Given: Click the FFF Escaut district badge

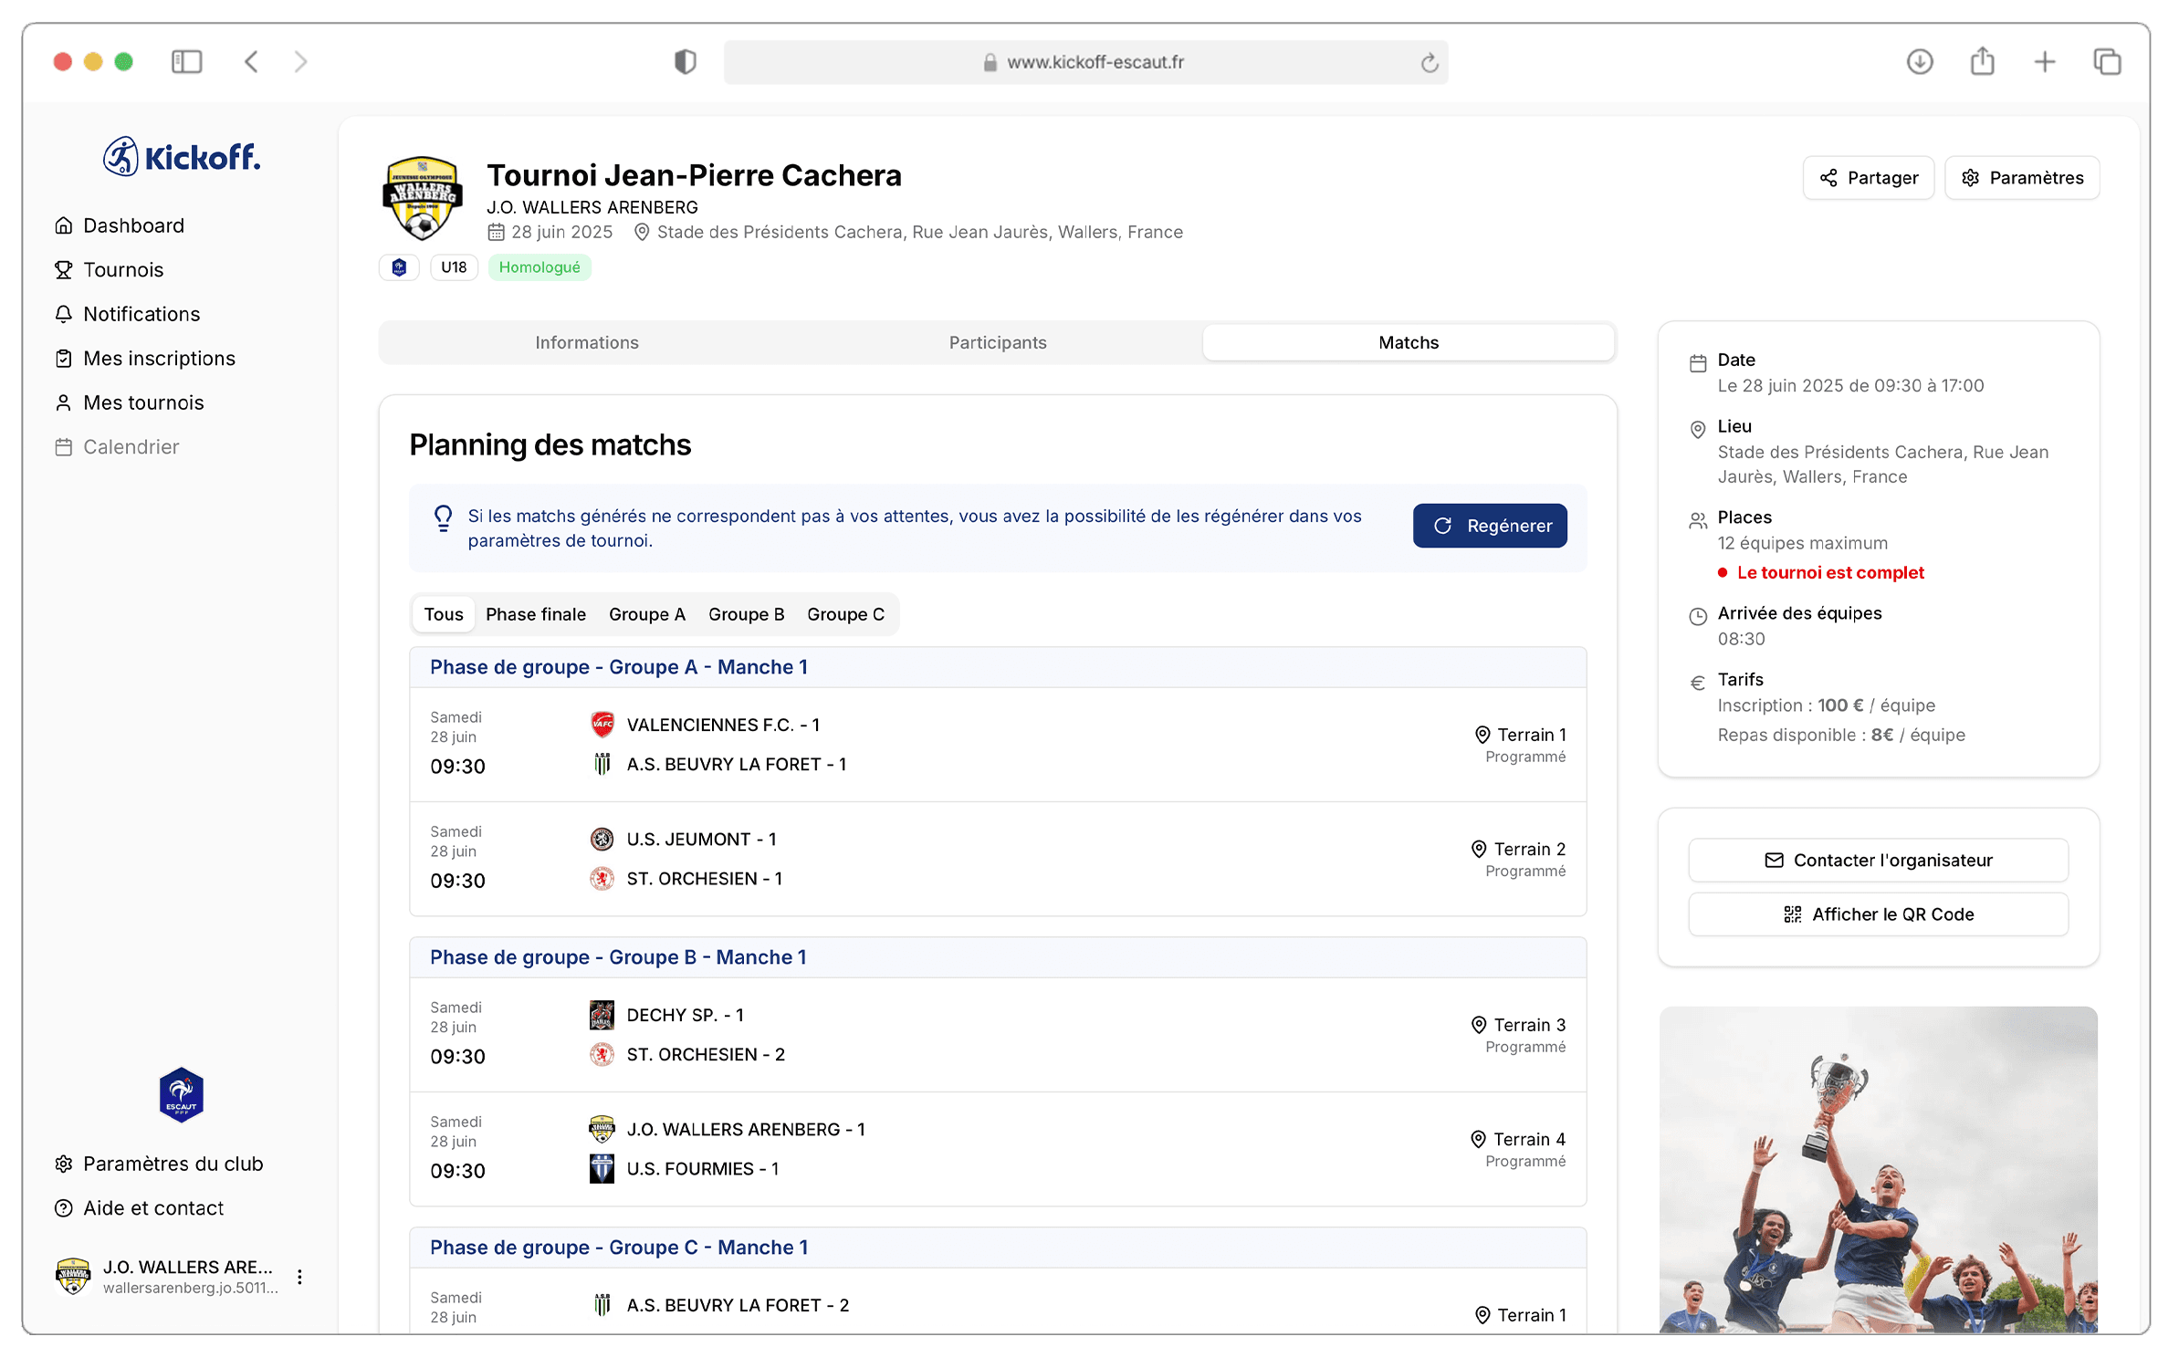Looking at the screenshot, I should 398,266.
